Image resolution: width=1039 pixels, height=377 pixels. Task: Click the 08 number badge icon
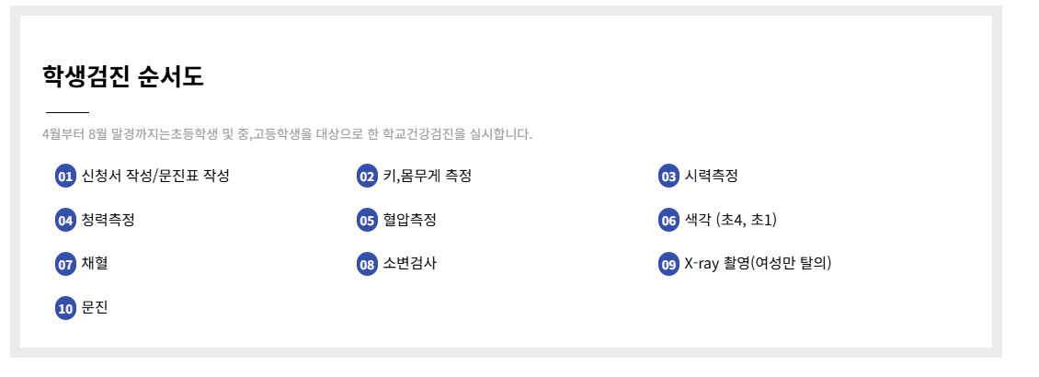(367, 265)
